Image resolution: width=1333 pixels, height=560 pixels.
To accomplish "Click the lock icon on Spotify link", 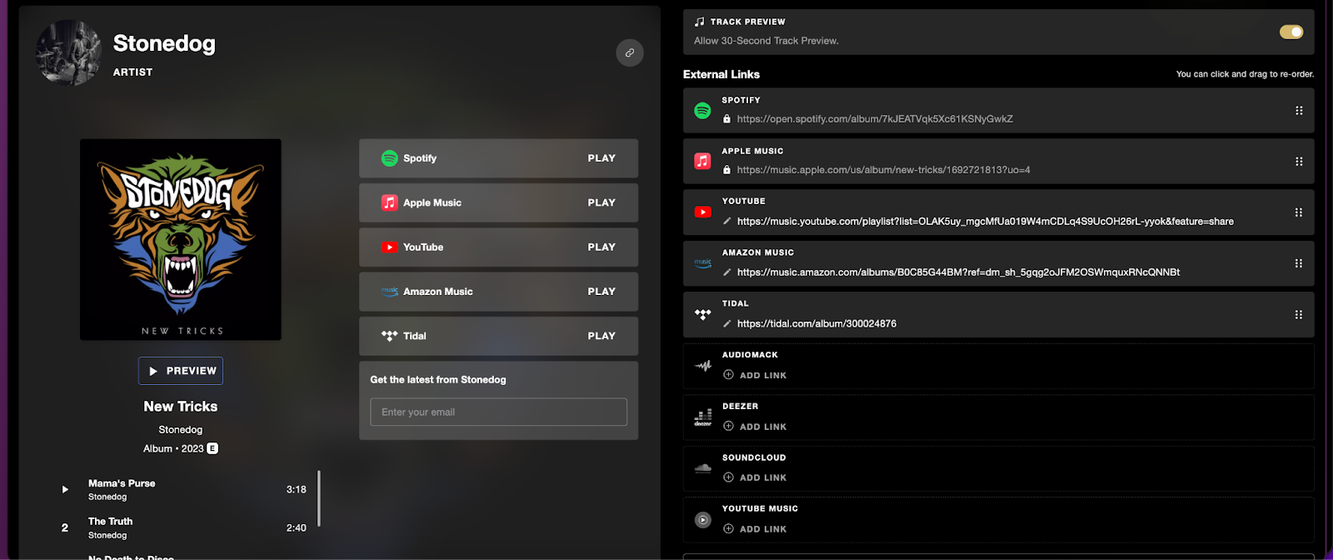I will pos(726,119).
